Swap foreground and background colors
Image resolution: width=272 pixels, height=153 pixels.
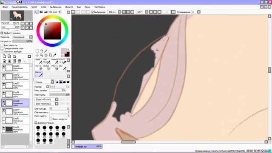tap(68, 50)
